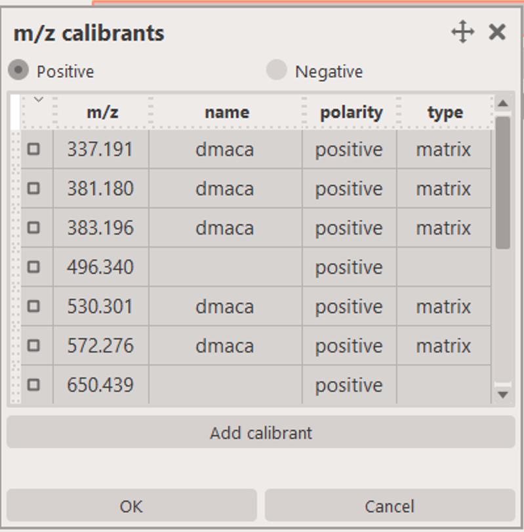Close the m/z calibrants window
This screenshot has height=532, width=524.
(x=495, y=31)
